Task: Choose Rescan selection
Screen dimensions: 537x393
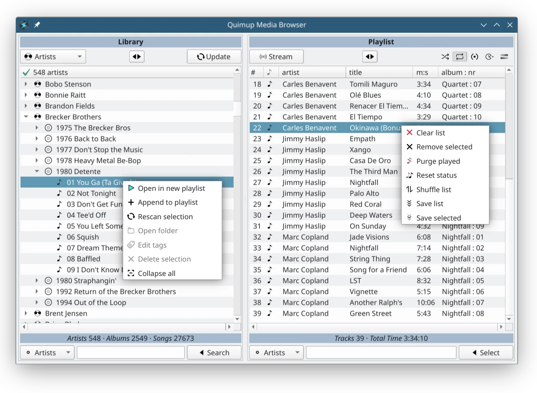Action: coord(172,217)
